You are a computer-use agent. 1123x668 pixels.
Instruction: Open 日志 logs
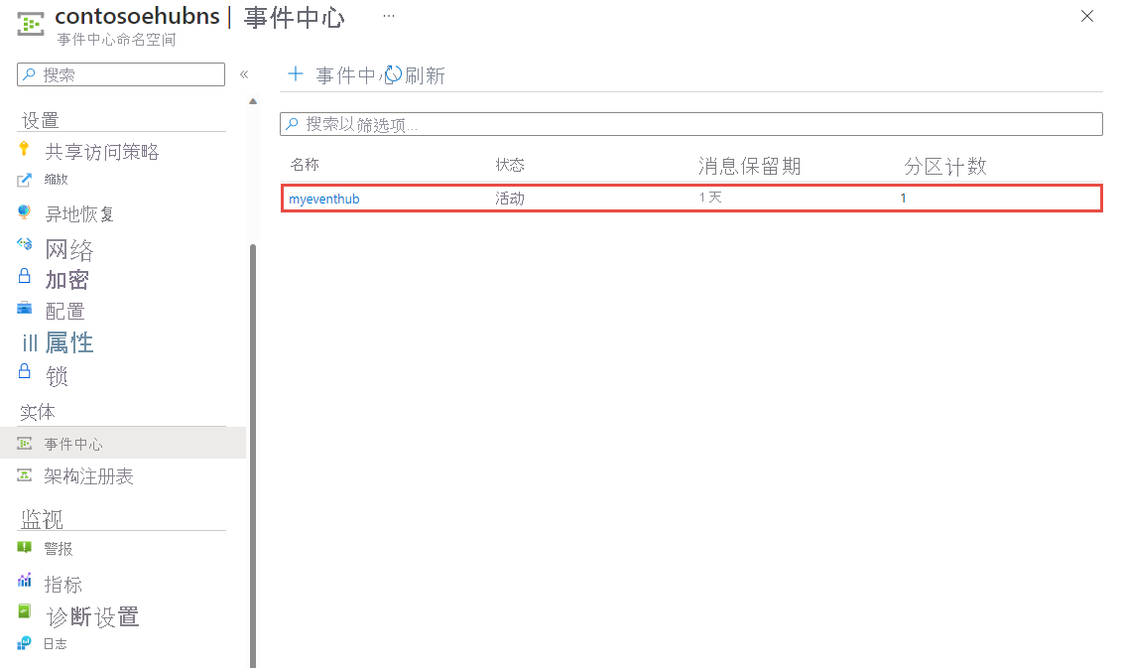pyautogui.click(x=56, y=643)
